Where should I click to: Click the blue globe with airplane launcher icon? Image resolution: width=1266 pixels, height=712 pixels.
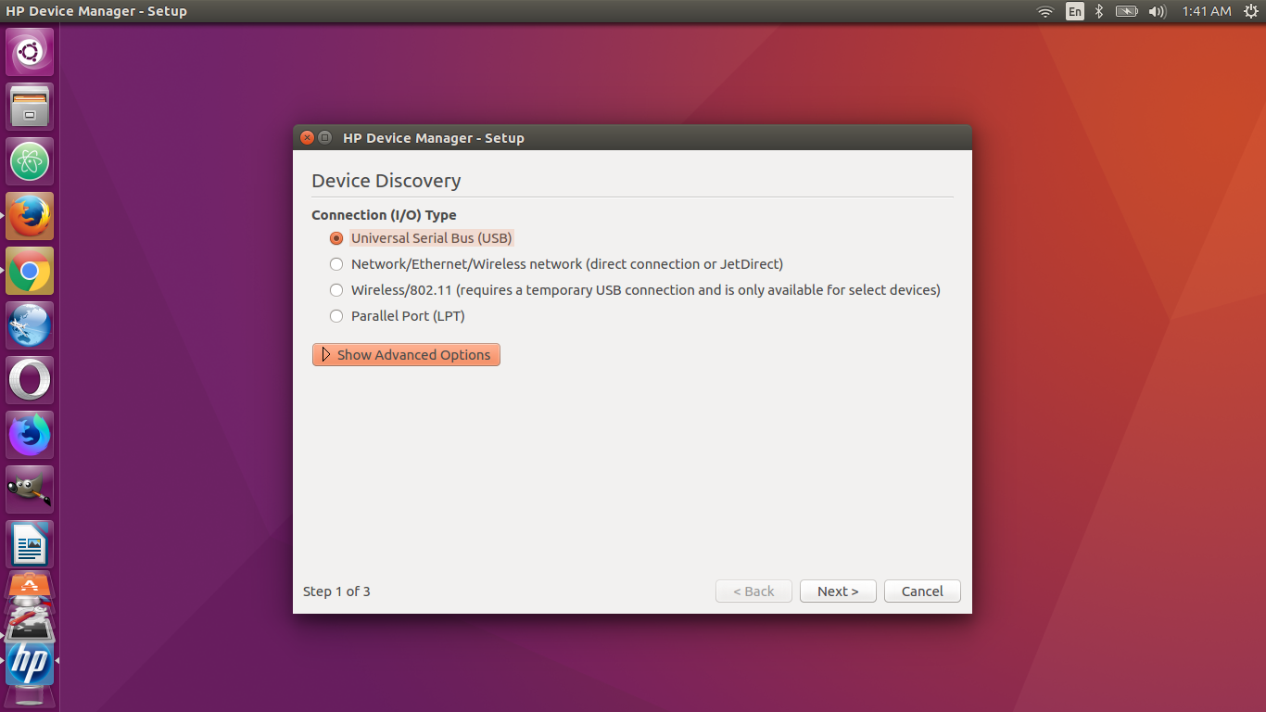point(30,325)
